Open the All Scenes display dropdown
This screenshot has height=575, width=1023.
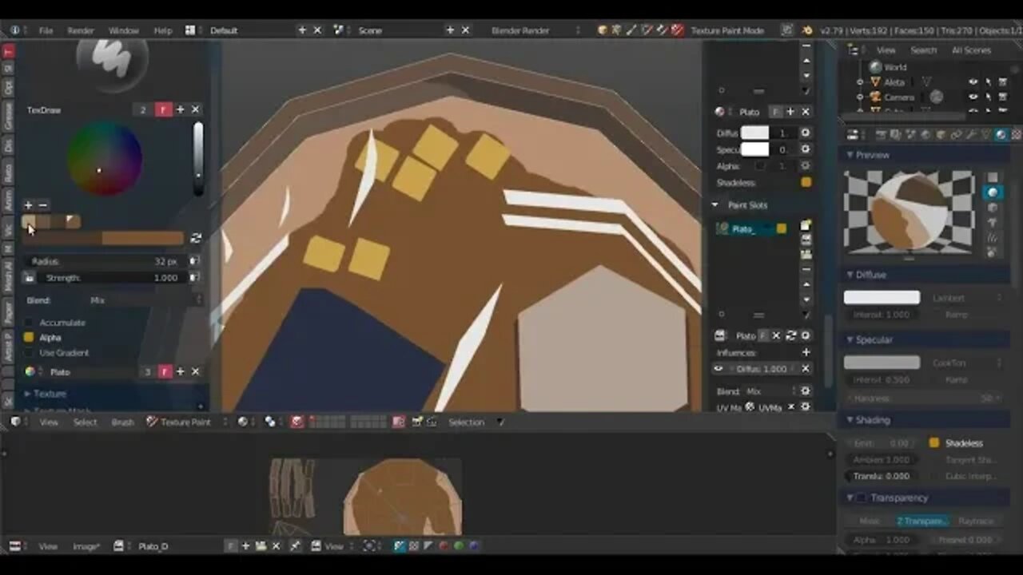tap(971, 50)
